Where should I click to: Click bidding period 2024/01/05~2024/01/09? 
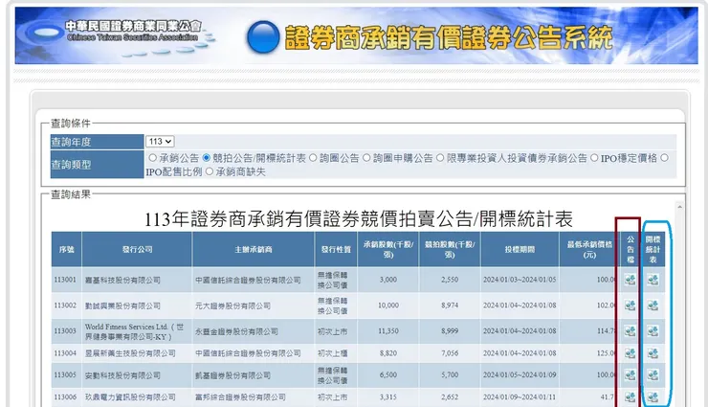(x=520, y=375)
